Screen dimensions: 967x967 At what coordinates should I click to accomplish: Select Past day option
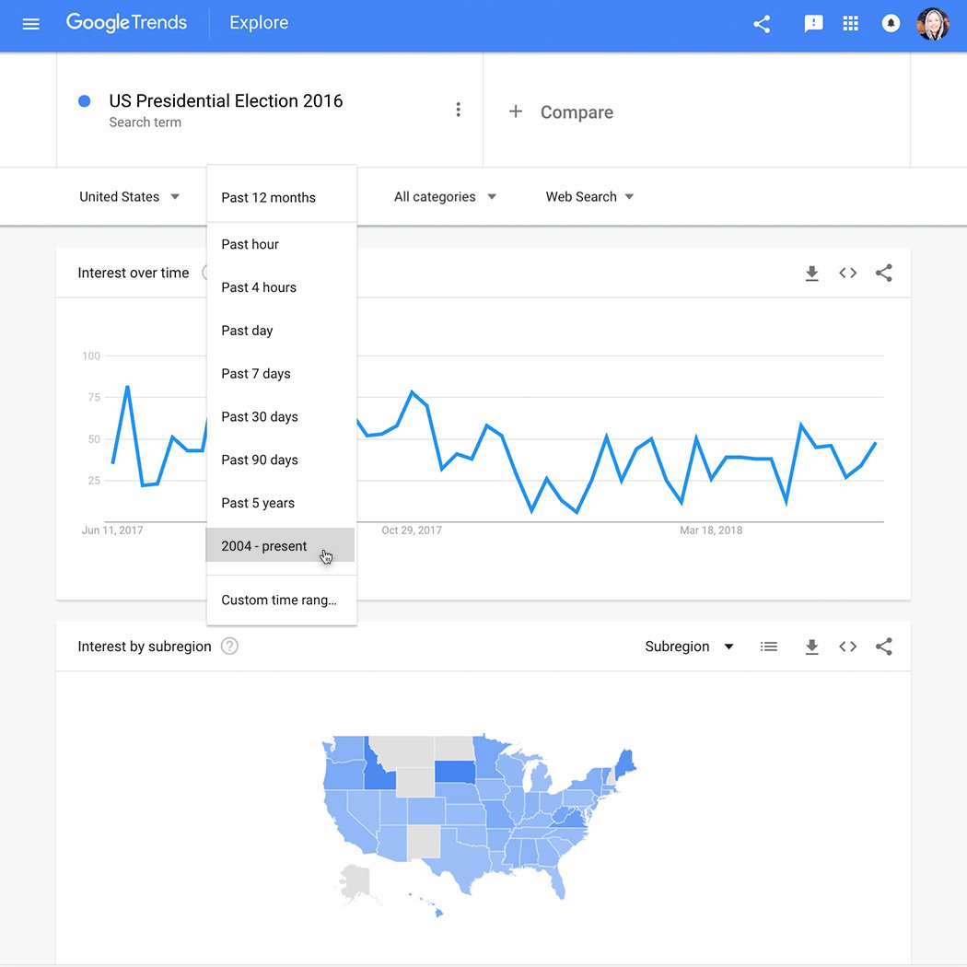point(281,331)
